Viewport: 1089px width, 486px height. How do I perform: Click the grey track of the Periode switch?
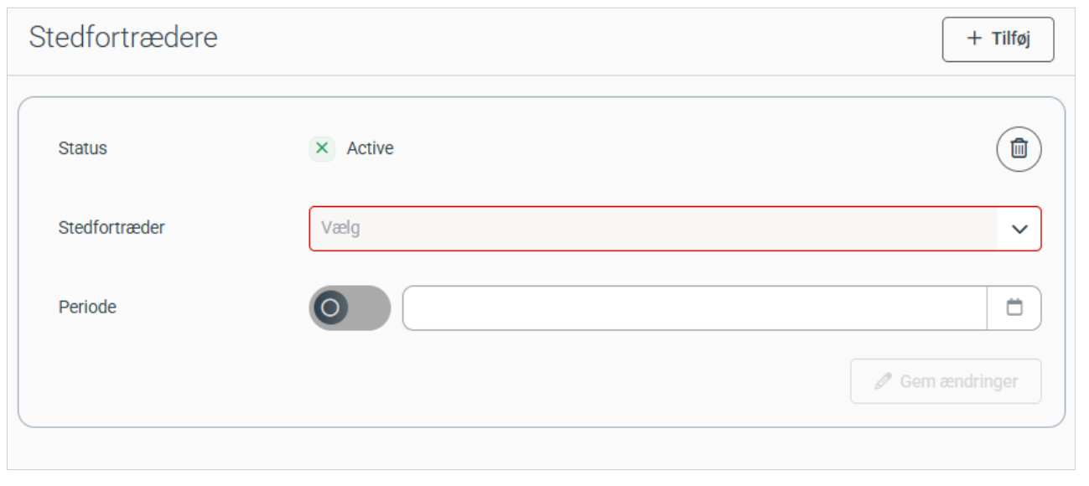tap(372, 308)
